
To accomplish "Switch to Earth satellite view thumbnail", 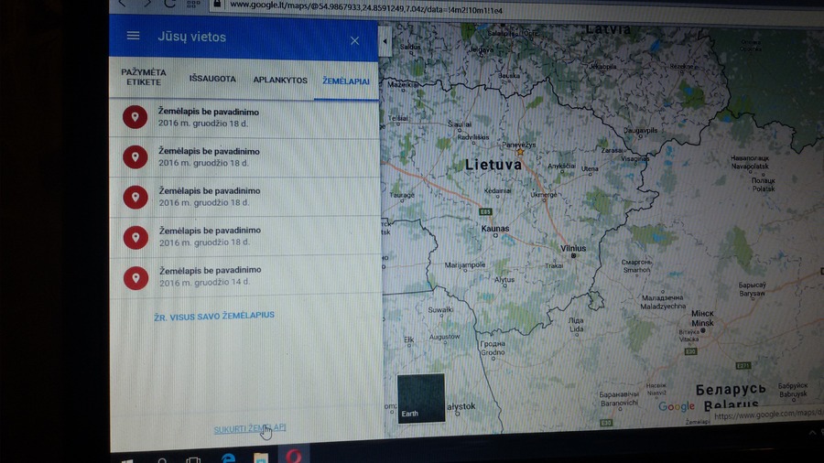I will tap(421, 398).
